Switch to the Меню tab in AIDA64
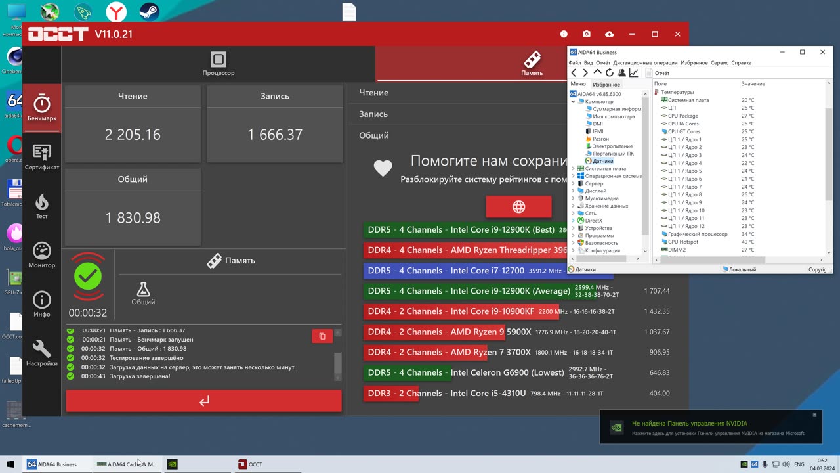840x473 pixels. (578, 84)
